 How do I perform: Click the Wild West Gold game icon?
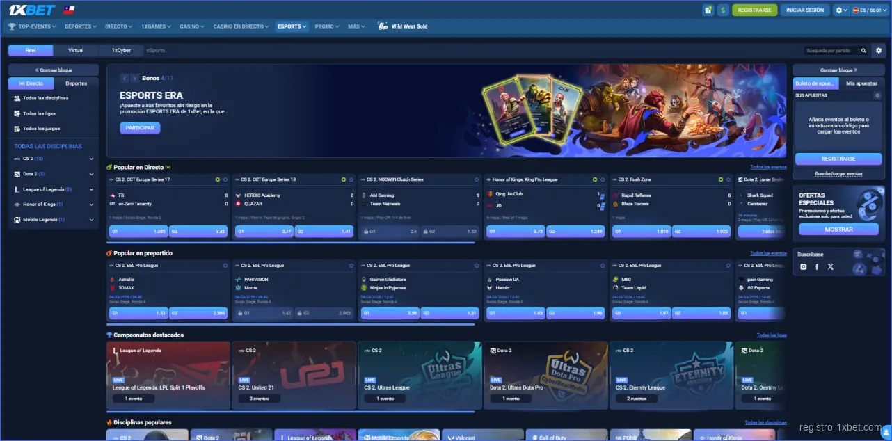pyautogui.click(x=382, y=26)
